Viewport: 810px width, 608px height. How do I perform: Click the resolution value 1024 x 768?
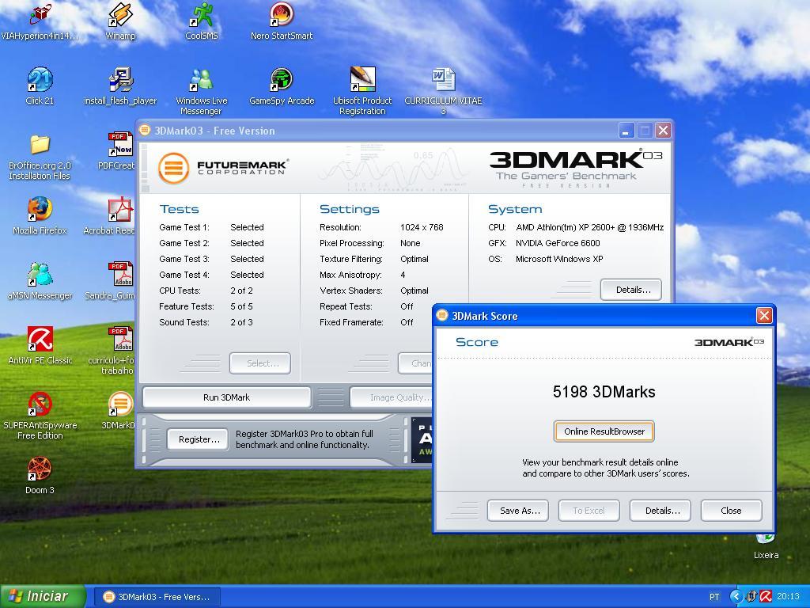pyautogui.click(x=422, y=227)
